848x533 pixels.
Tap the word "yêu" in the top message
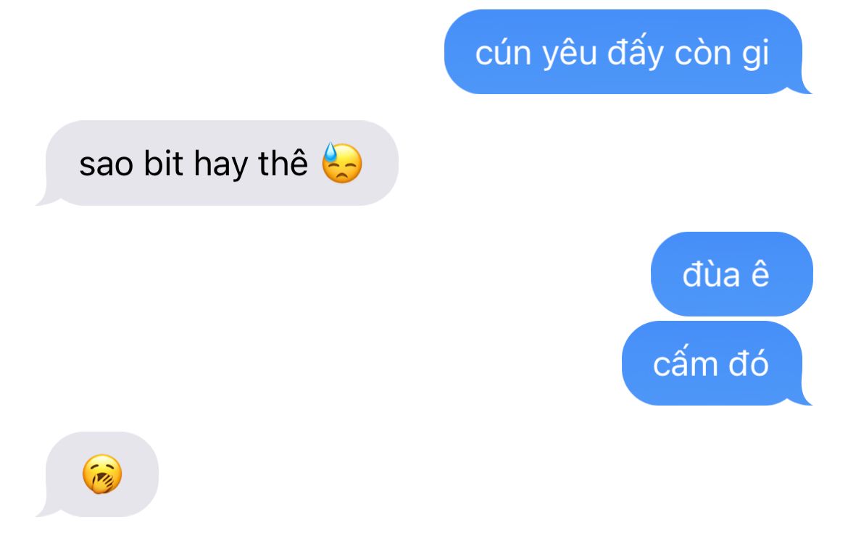pos(570,54)
